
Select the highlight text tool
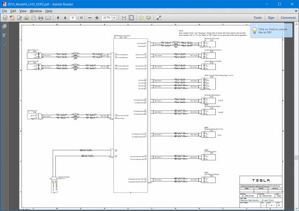149,18
